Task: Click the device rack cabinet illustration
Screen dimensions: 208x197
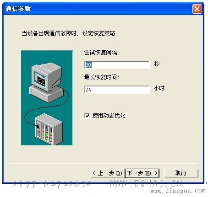Action: click(49, 129)
